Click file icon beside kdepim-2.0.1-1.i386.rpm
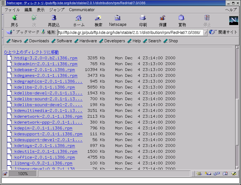241x185 pixels. tap(9, 128)
